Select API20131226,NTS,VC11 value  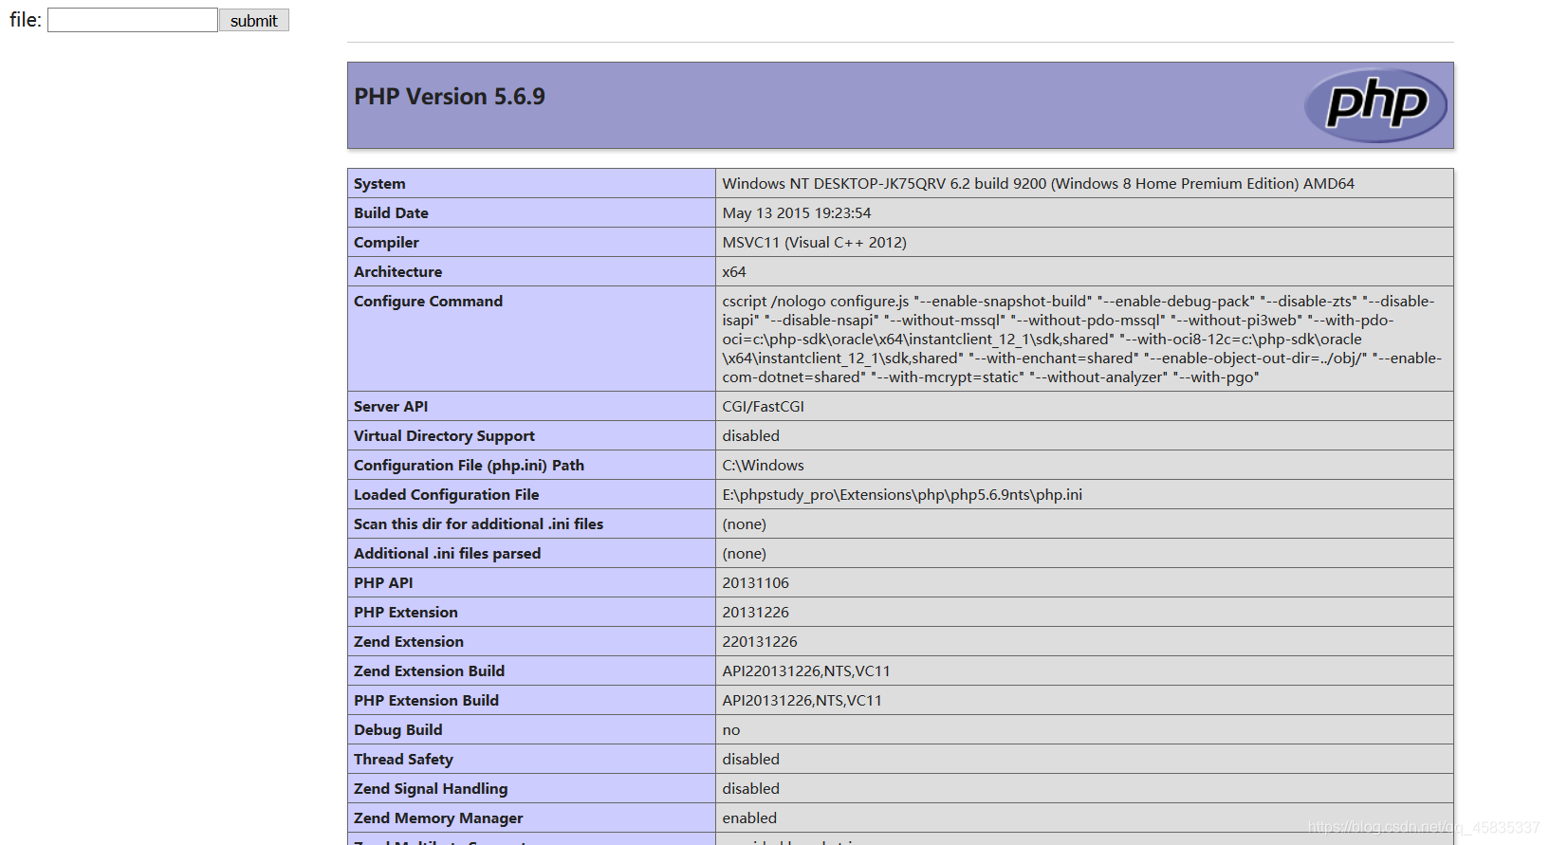click(802, 701)
